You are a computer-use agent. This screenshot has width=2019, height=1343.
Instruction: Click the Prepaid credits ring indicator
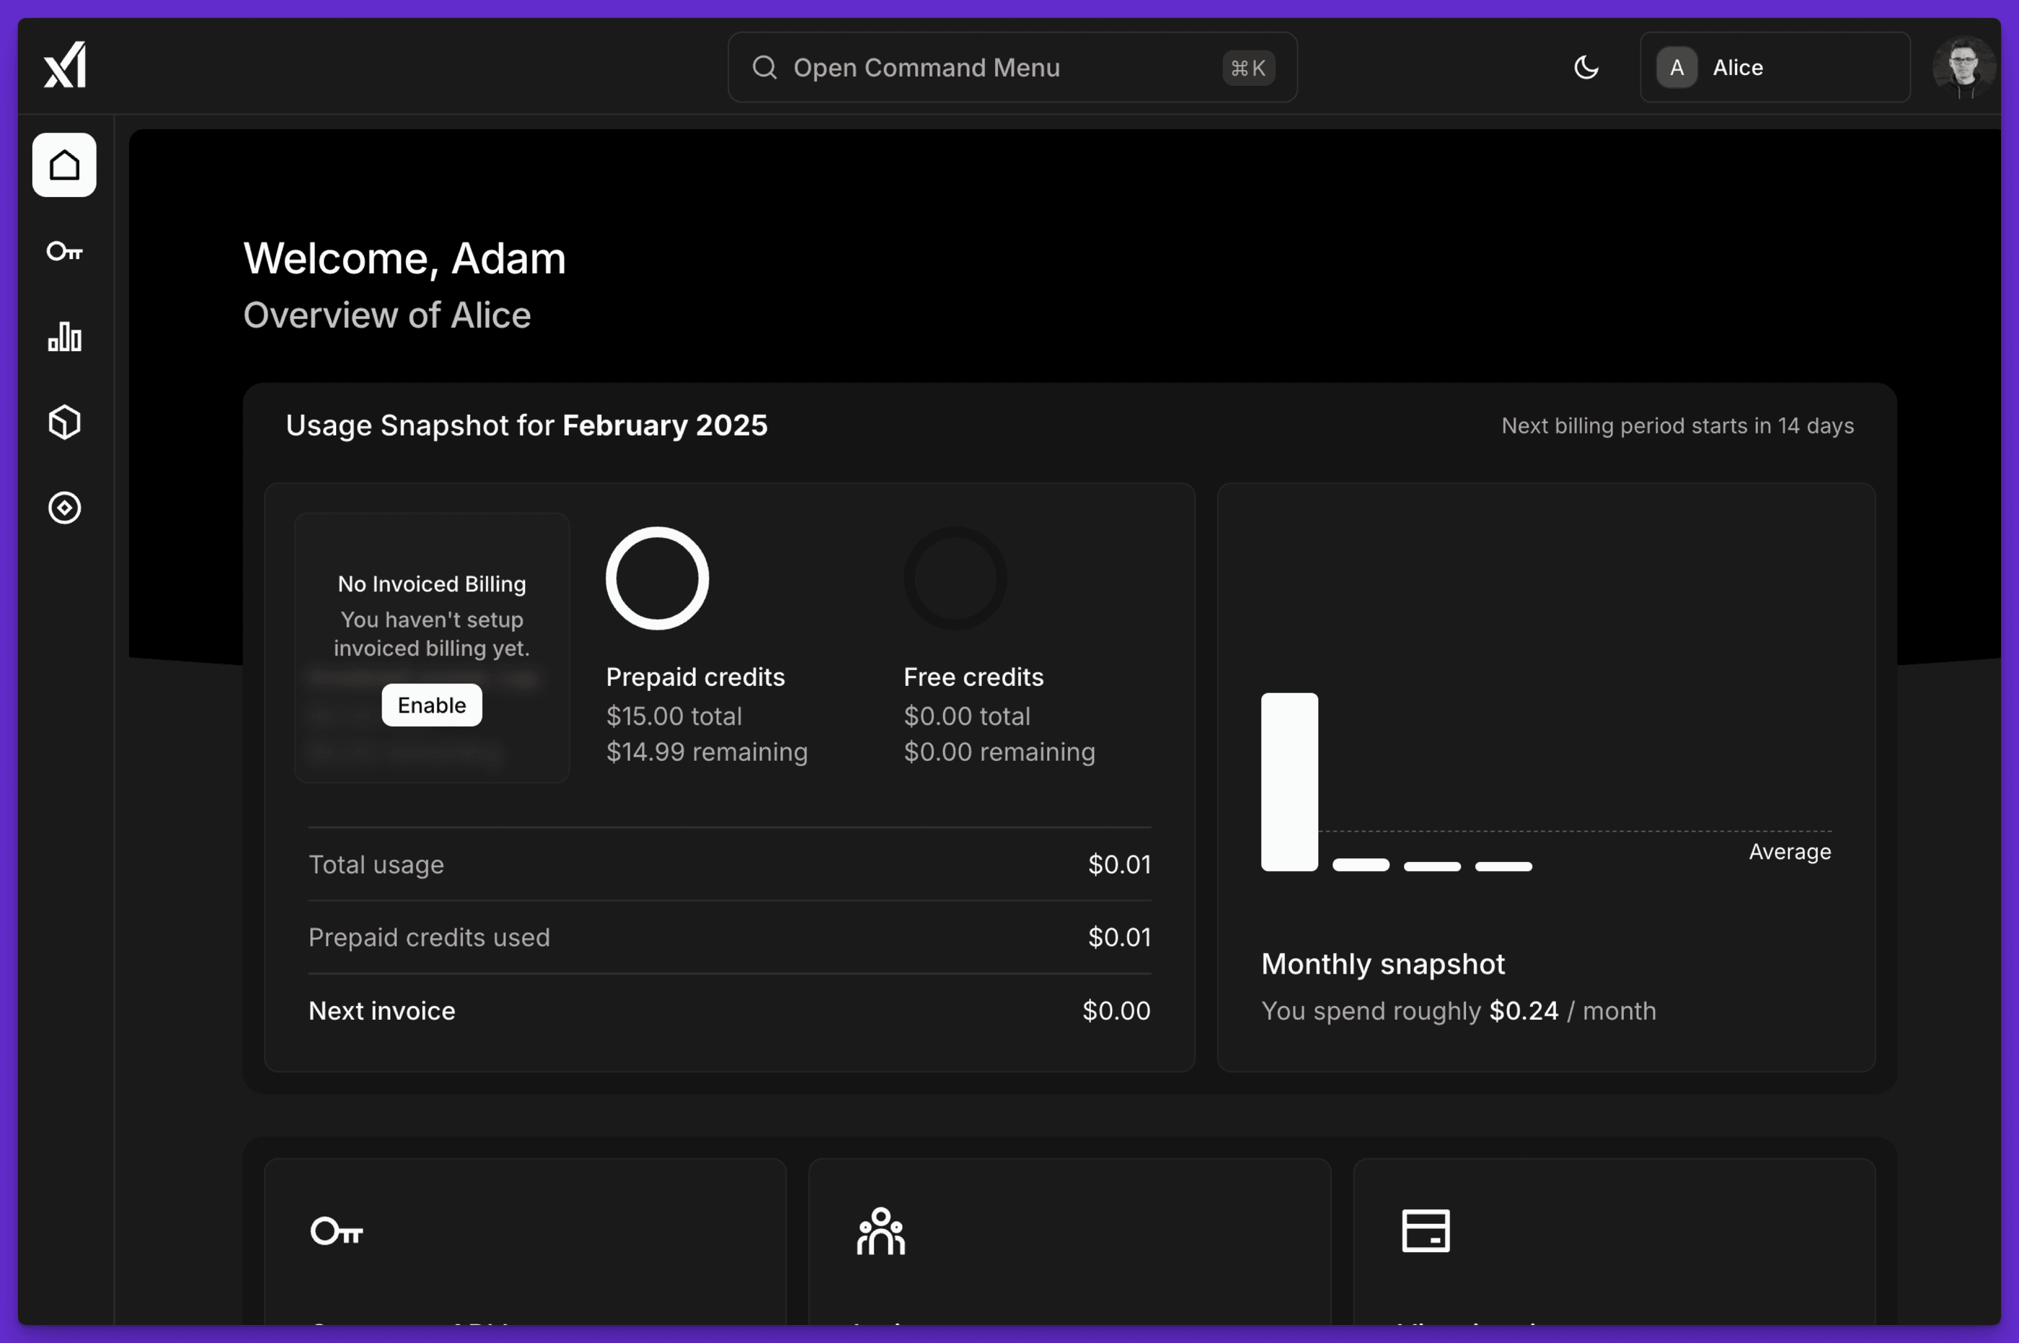658,578
